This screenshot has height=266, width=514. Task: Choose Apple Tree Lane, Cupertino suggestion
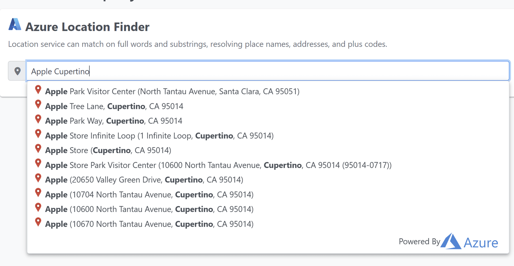tap(114, 106)
